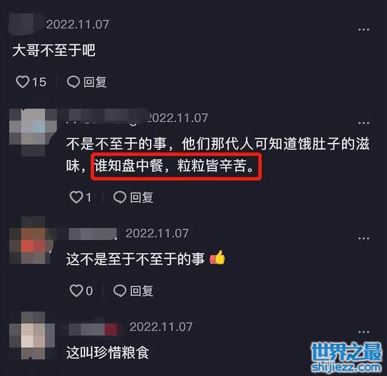Reply to the comment about "粒粒皆辛苦"
This screenshot has height=376, width=387.
(x=133, y=197)
